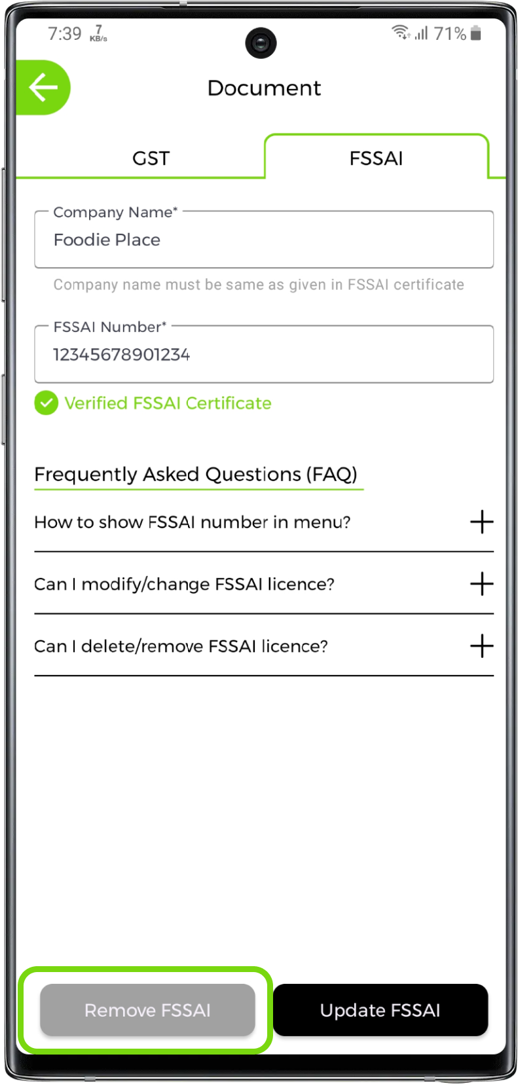Tap the green back arrow button
This screenshot has height=1084, width=518.
43,88
